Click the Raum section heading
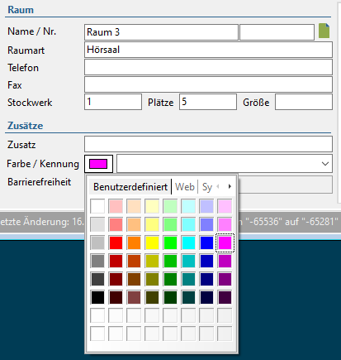Viewport: 341px width, 360px height. coord(21,10)
